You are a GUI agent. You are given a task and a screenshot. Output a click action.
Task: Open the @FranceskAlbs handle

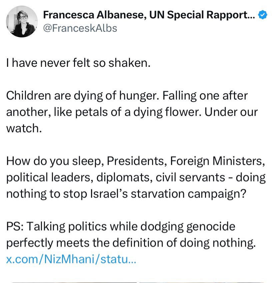pos(80,28)
